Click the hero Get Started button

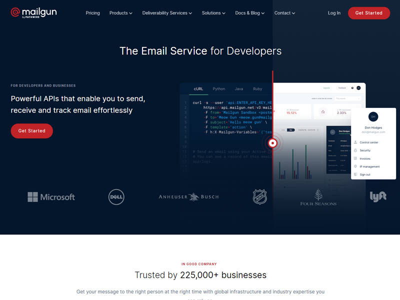(x=32, y=131)
